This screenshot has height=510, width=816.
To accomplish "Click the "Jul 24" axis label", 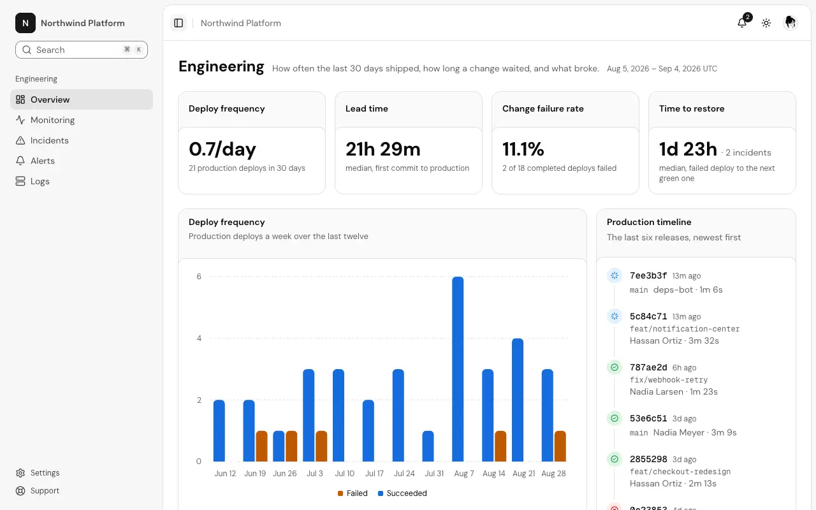I will click(x=404, y=474).
